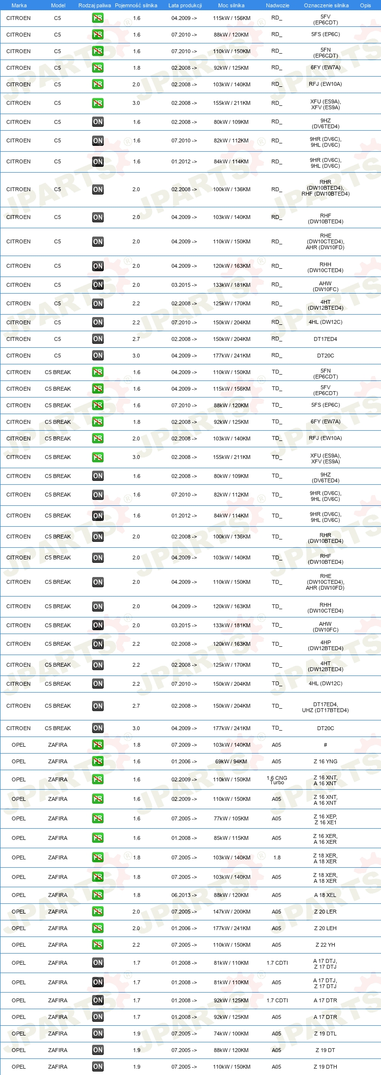
Task: Click the 'Marka' column header
Action: coord(19,5)
